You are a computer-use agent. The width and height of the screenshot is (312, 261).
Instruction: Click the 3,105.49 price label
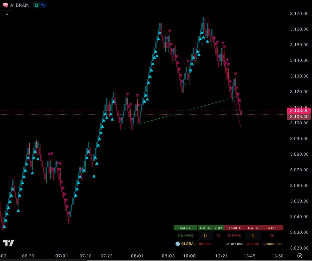[299, 117]
